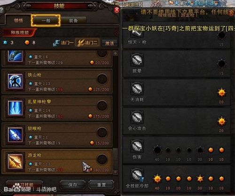235x196 pixels.
Task: Click the 激活 button
Action: point(110,43)
